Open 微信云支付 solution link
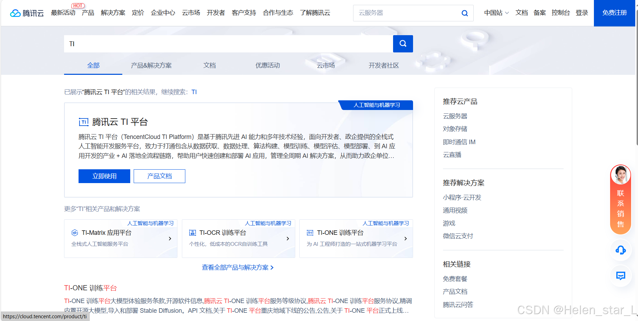 tap(458, 236)
